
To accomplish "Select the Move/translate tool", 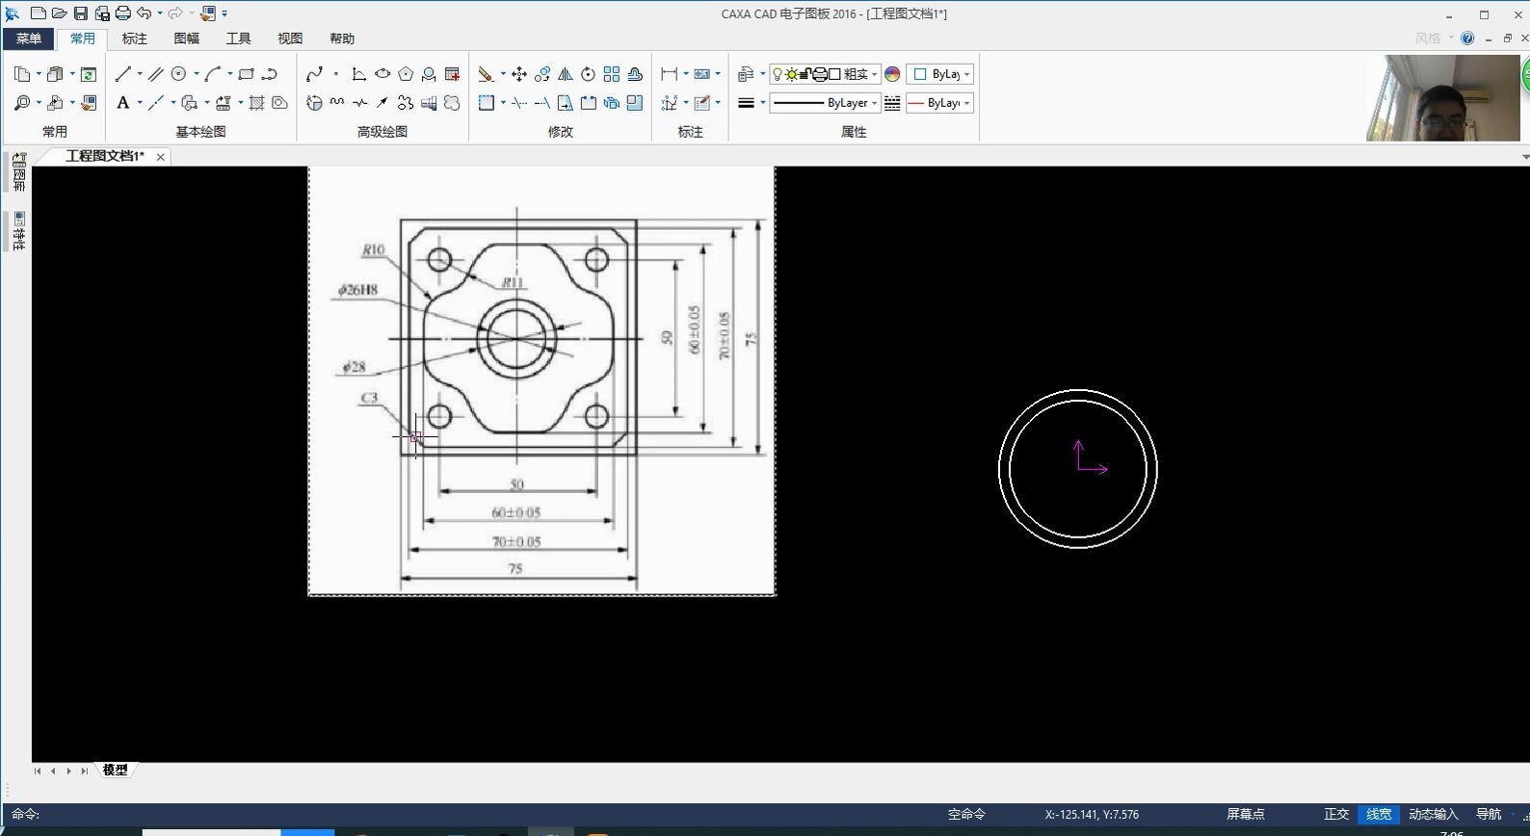I will (519, 74).
